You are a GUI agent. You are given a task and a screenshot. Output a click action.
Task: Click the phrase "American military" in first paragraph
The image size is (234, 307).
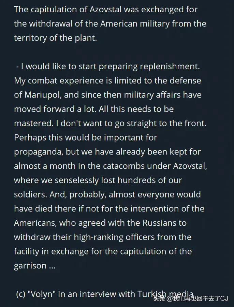coord(135,24)
